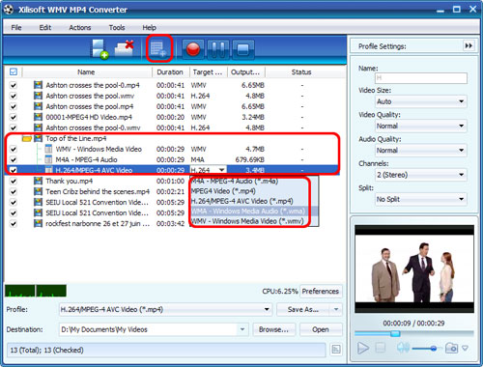Screen dimensions: 483x367
Task: Click the Name column header
Action: [x=86, y=72]
